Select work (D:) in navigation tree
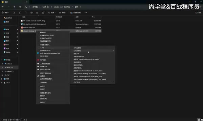 click(x=9, y=68)
